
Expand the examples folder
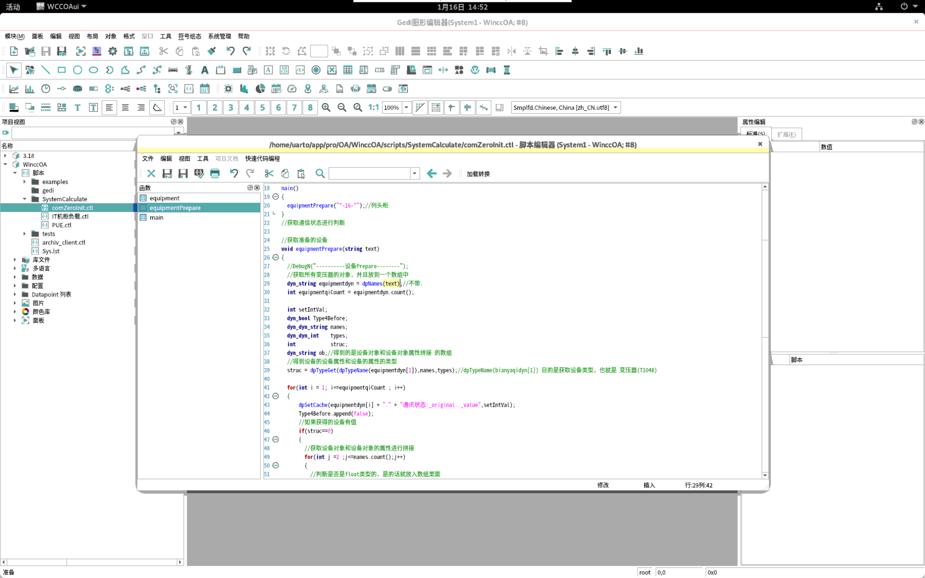tap(25, 182)
